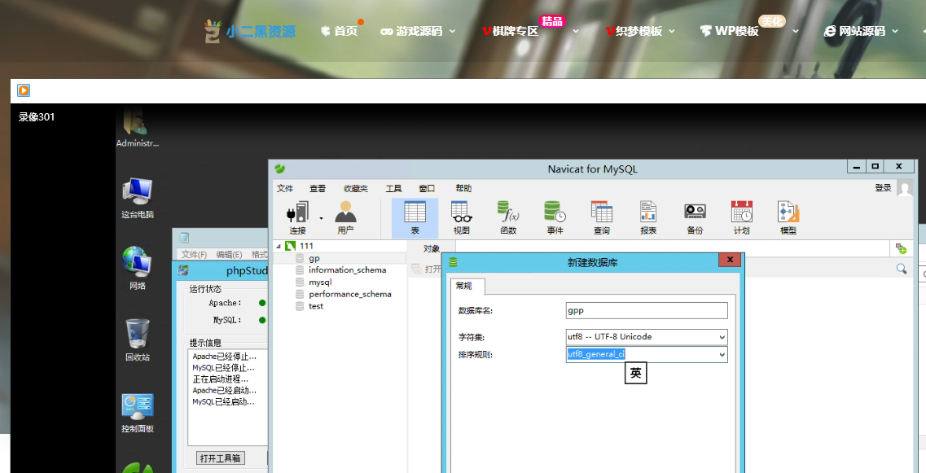Viewport: 926px width, 473px height.
Task: Select the information_schema database
Action: pyautogui.click(x=347, y=269)
